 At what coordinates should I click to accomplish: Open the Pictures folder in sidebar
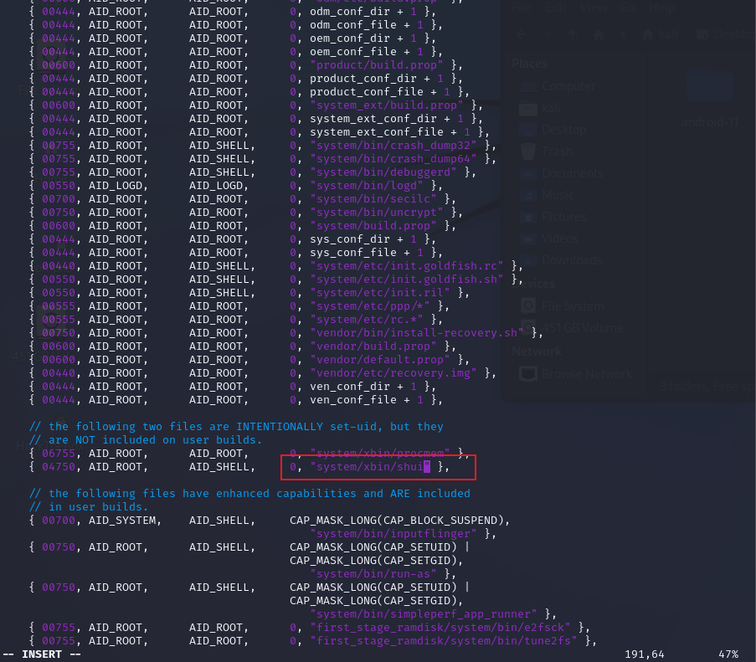point(563,217)
